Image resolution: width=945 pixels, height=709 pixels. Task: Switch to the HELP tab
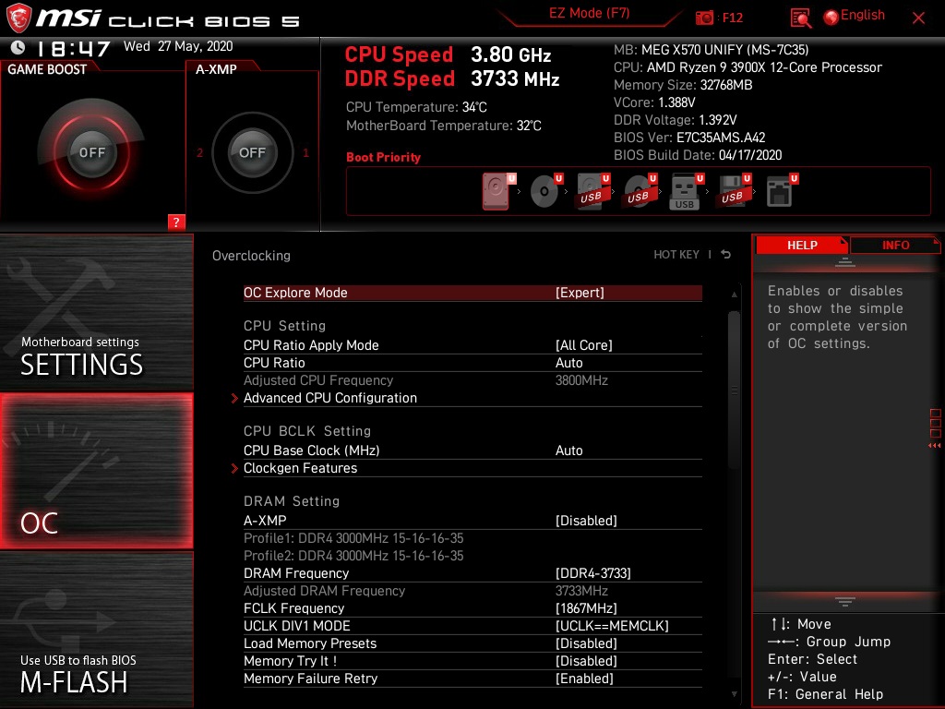click(x=802, y=246)
